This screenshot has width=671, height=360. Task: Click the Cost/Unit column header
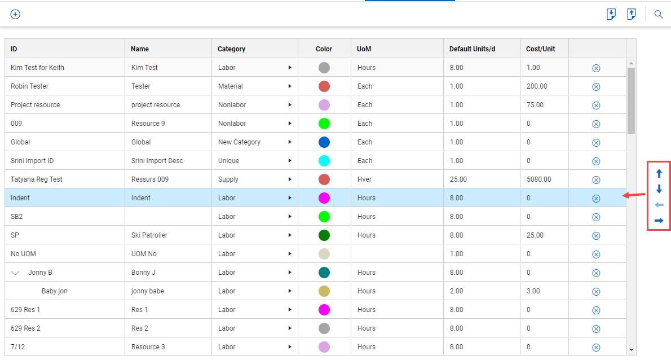click(x=541, y=49)
